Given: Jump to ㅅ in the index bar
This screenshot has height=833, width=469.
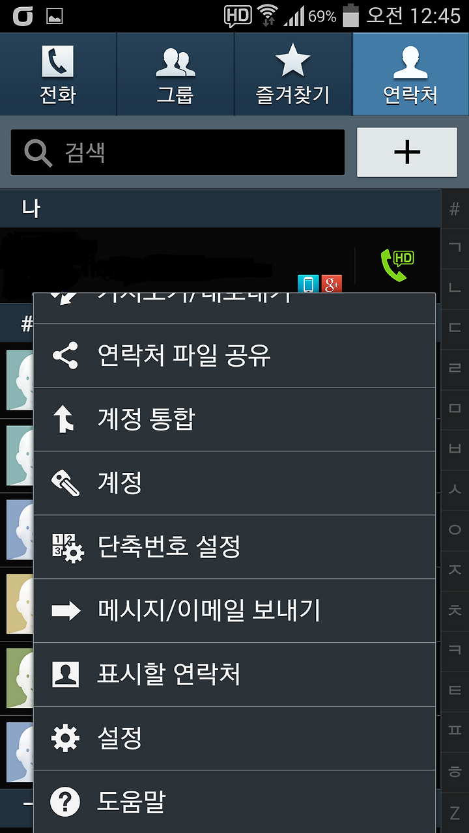Looking at the screenshot, I should point(455,489).
